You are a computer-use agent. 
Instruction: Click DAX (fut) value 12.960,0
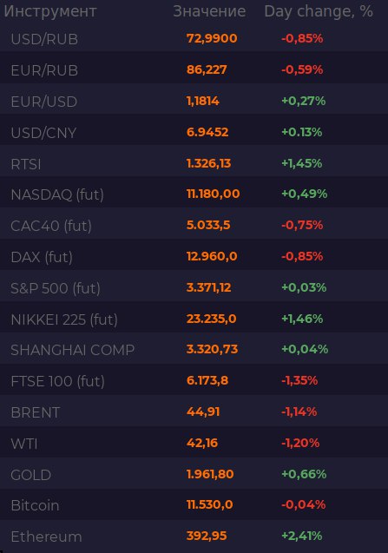pos(212,256)
